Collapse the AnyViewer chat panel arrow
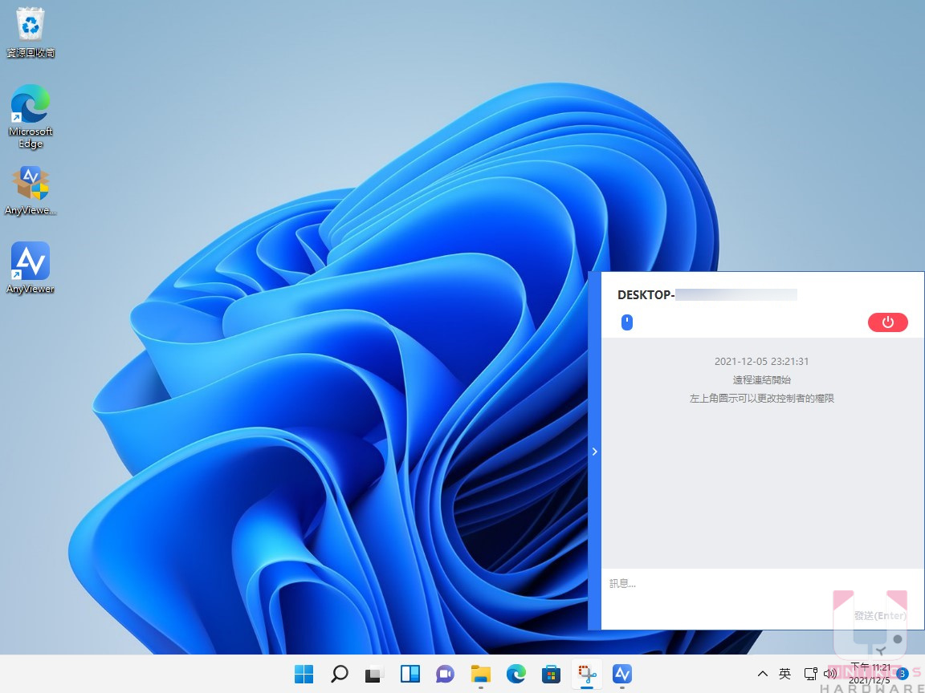 [x=595, y=452]
